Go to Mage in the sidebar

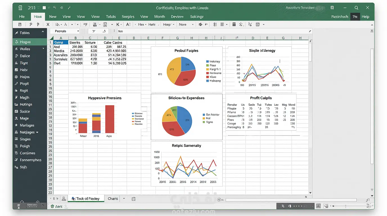coord(30,118)
